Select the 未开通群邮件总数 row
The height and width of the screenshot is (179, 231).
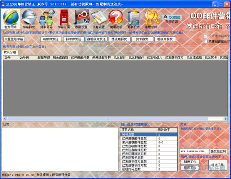coord(149,142)
